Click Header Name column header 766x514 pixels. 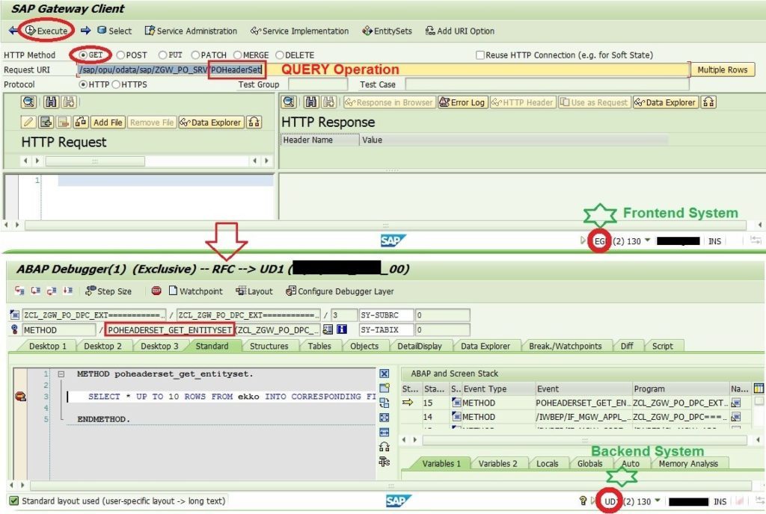coord(319,140)
